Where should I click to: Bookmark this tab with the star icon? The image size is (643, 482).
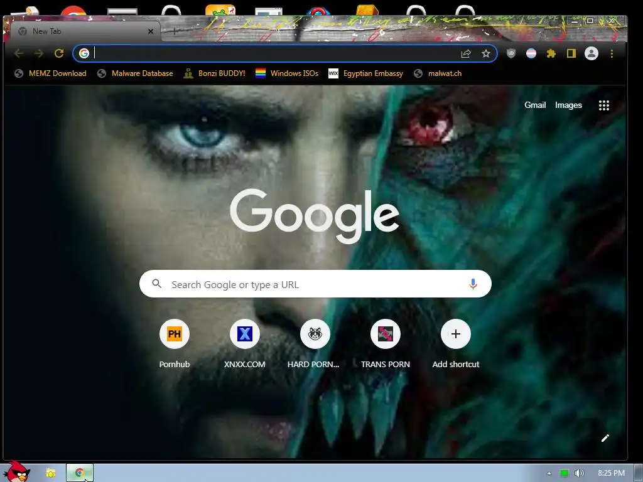coord(486,54)
